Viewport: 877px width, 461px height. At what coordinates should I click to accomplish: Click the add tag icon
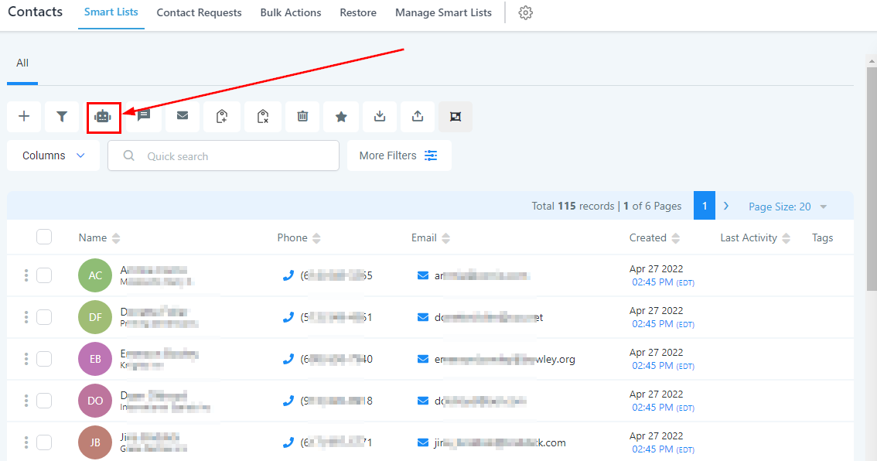point(222,117)
